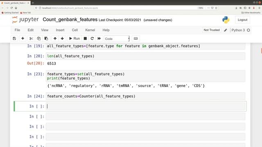Close the Count_genbank_features browser tab

tap(28, 3)
